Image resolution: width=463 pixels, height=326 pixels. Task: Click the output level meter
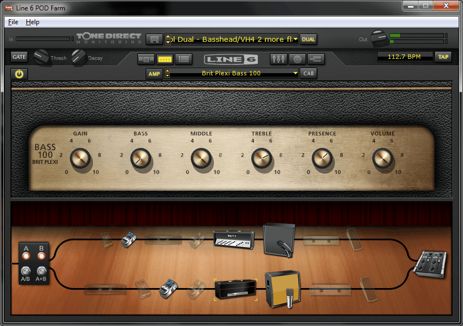(418, 38)
